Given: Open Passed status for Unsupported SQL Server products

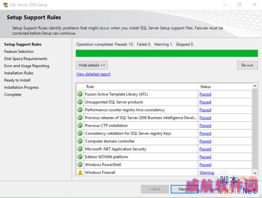Looking at the screenshot, I should click(205, 102).
